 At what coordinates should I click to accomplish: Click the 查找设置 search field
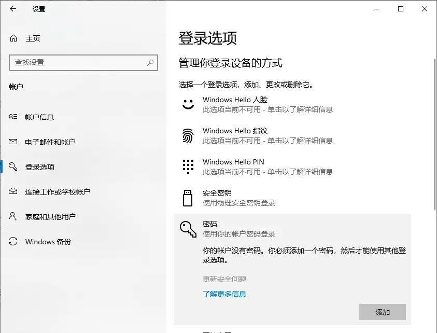(x=83, y=62)
